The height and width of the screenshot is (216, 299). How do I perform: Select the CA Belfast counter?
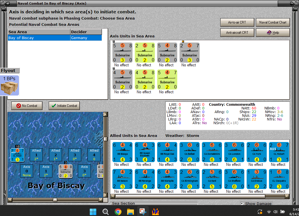189,152
